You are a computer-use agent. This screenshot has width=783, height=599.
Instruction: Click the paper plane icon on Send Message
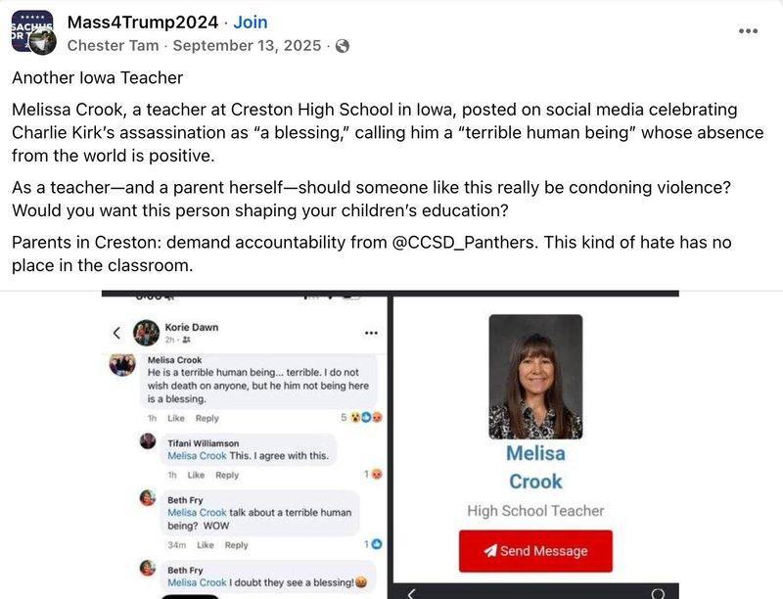489,551
